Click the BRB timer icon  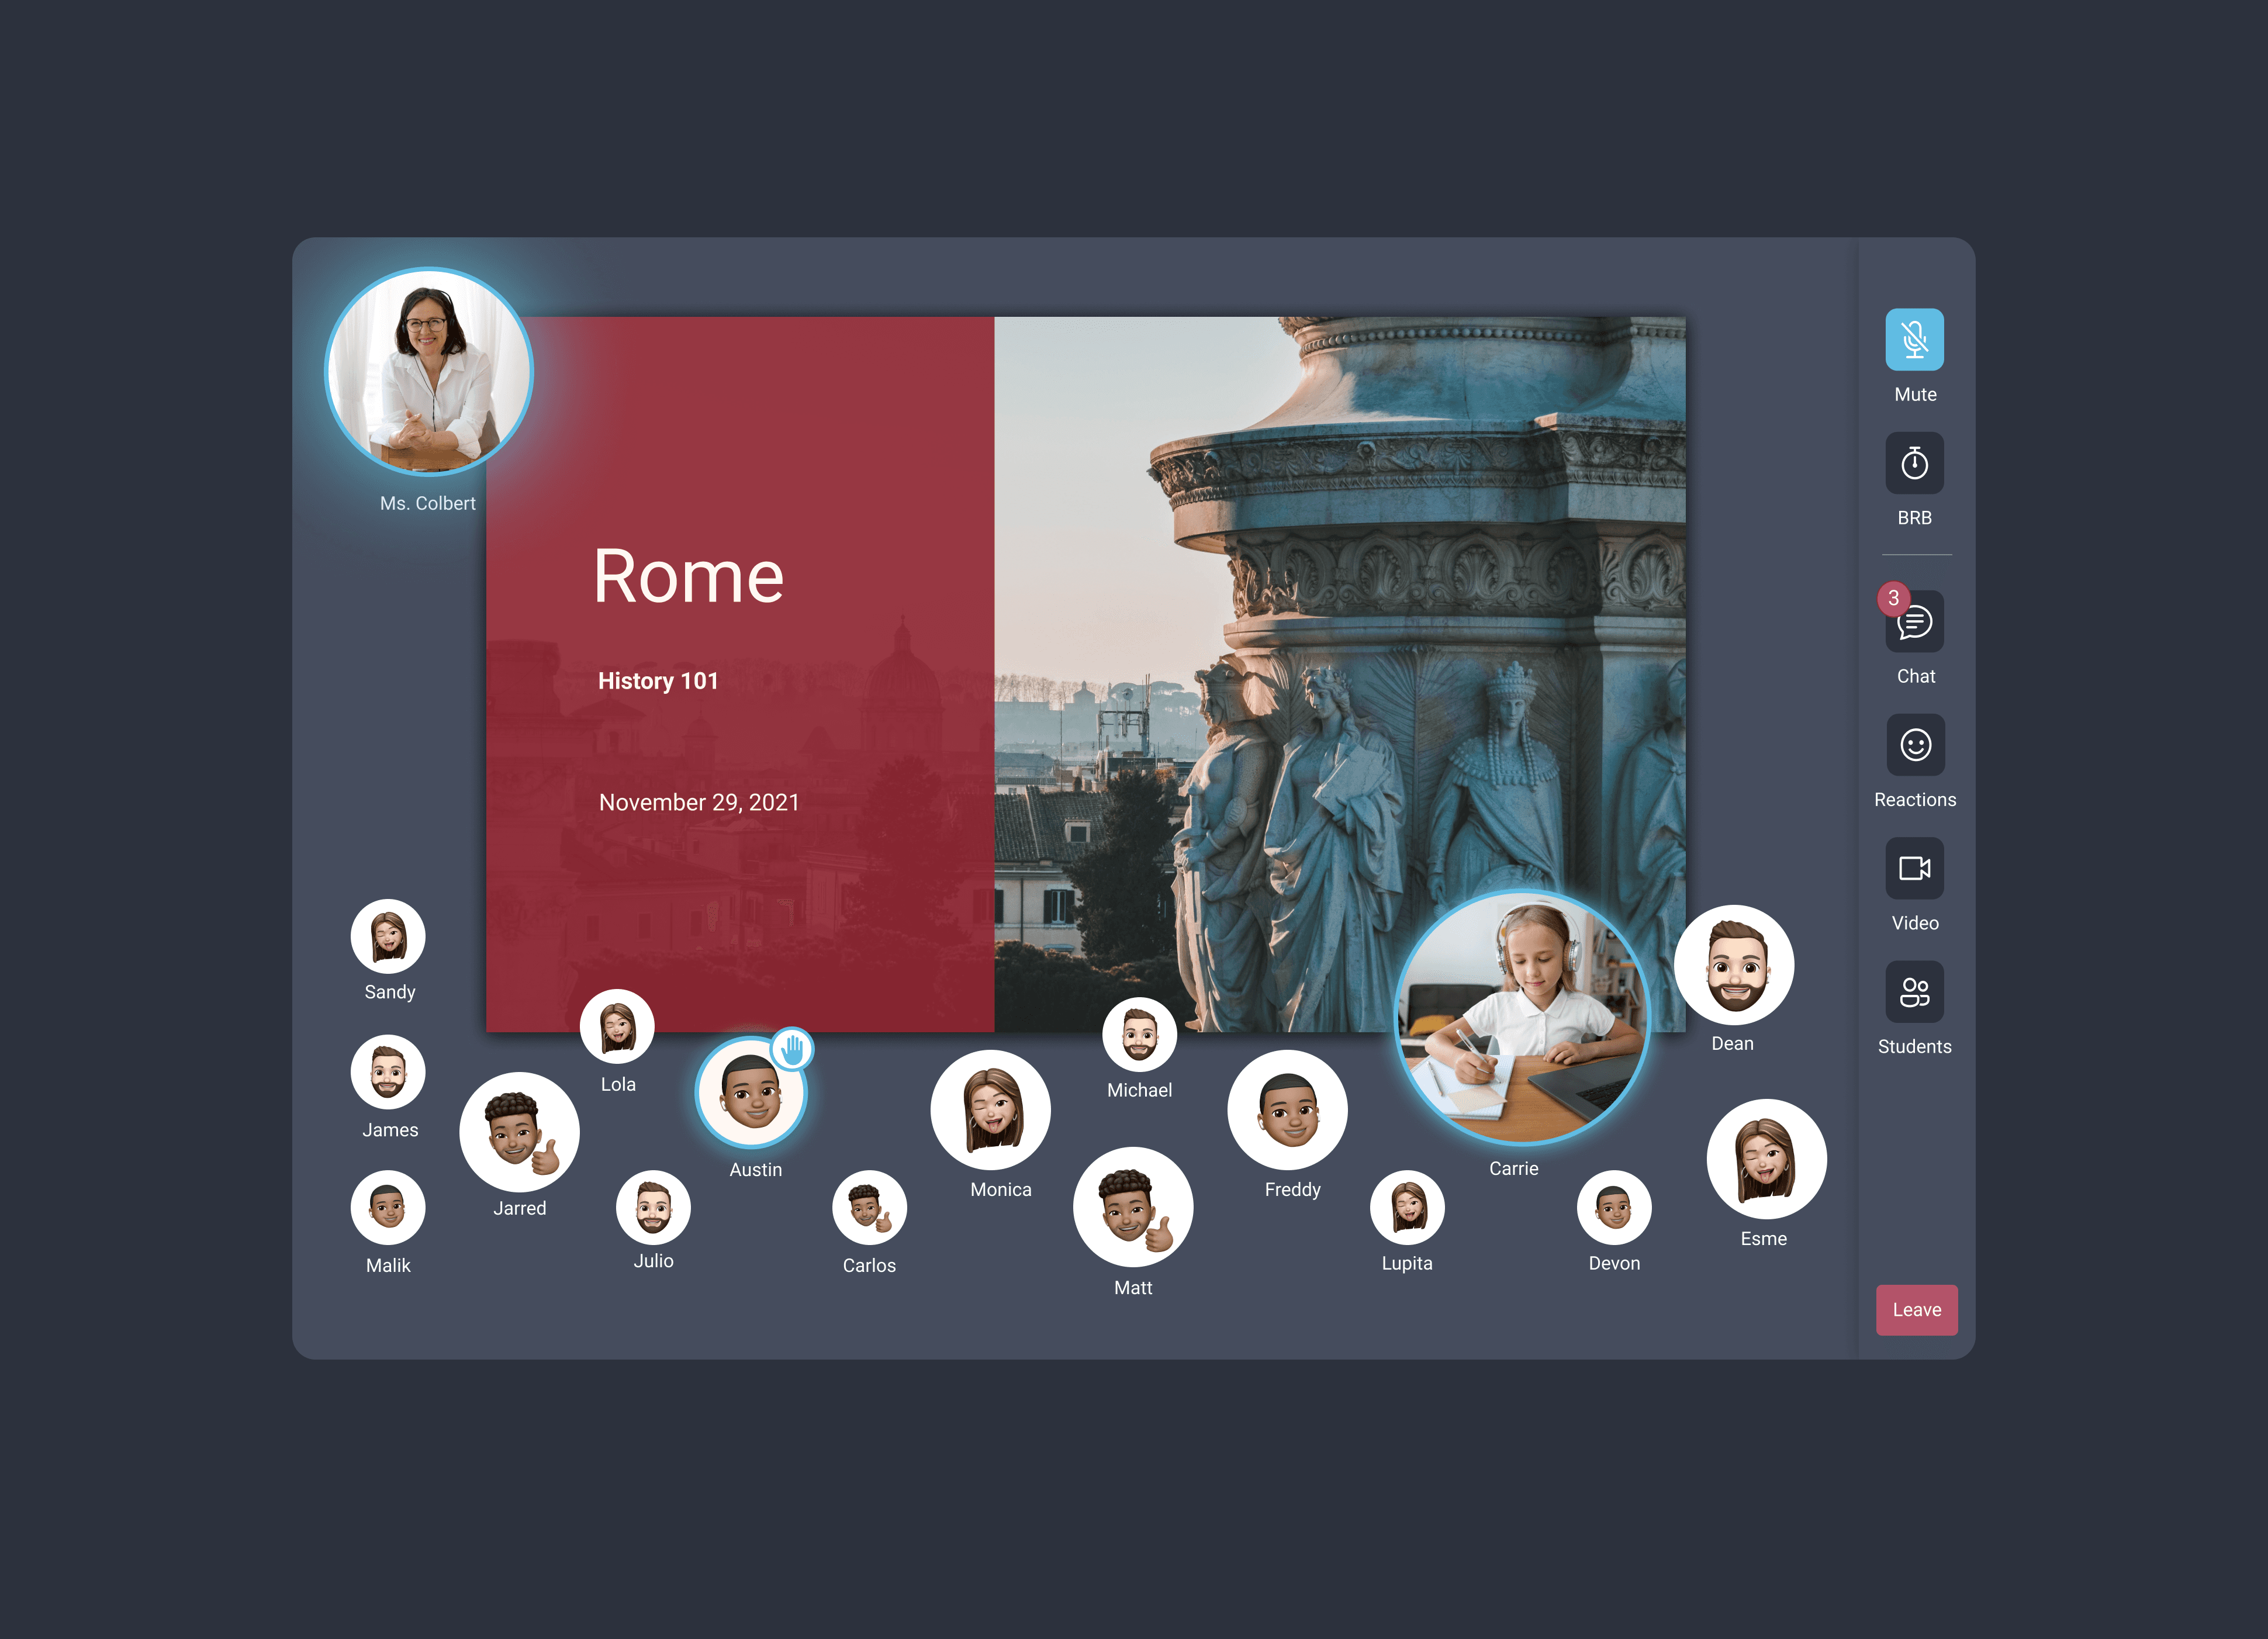click(x=1914, y=464)
